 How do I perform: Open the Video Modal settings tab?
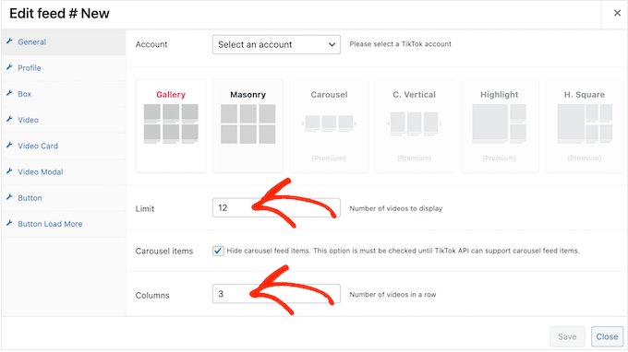click(x=40, y=171)
